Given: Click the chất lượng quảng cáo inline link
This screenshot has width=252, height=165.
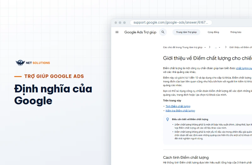Looking at the screenshot, I should 244,68.
